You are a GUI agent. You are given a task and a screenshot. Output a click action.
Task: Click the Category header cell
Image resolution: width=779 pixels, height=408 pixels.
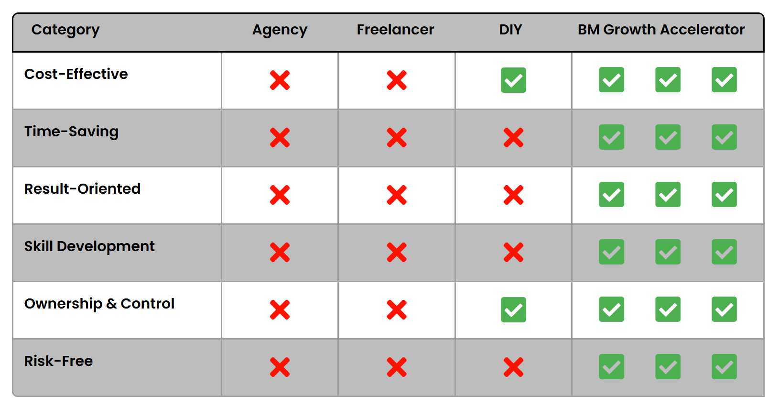[65, 30]
